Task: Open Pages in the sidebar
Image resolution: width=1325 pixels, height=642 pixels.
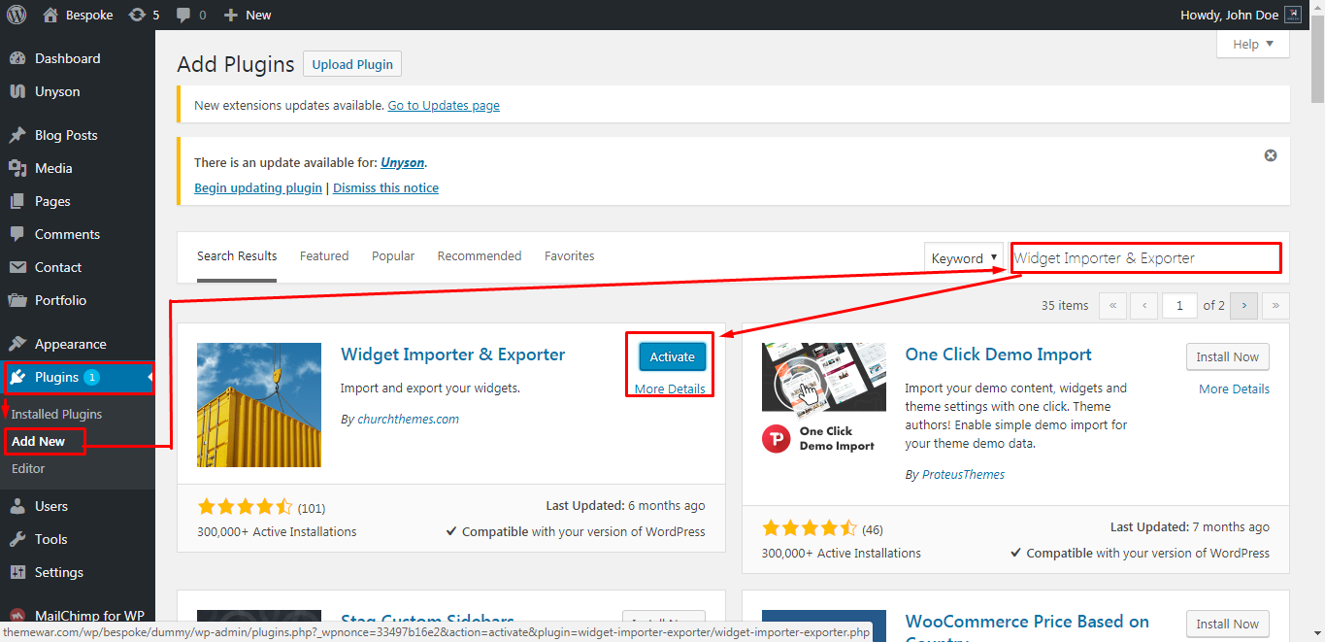Action: coord(78,201)
